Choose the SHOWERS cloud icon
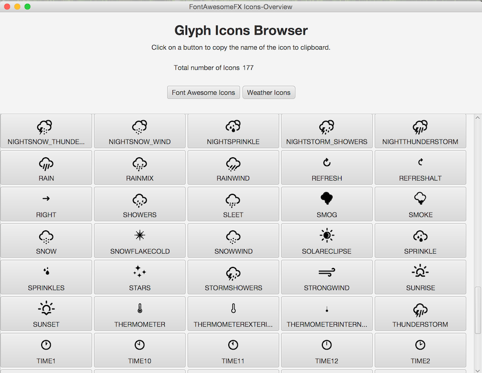 click(139, 200)
